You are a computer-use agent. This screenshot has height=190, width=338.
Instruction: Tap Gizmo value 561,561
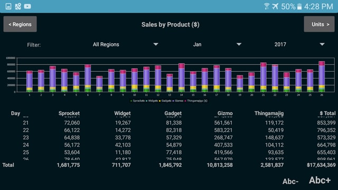223,123
